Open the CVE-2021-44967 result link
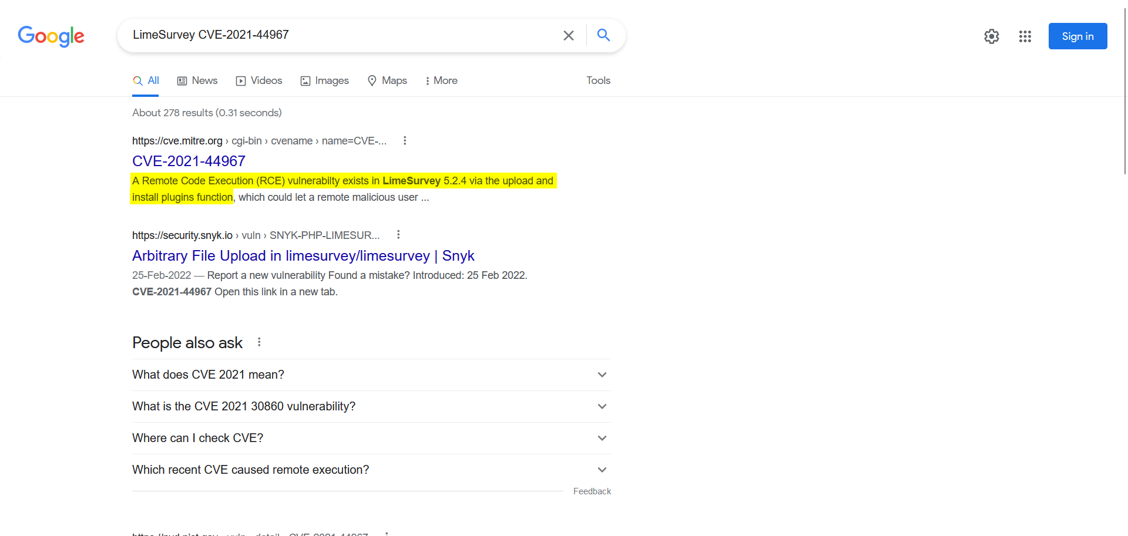 click(189, 161)
